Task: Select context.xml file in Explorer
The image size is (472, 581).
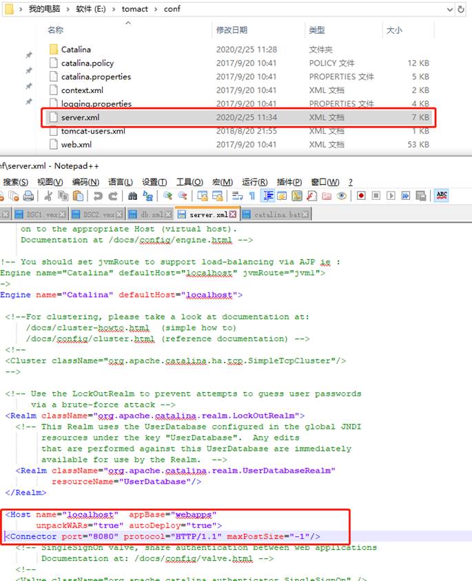Action: click(x=82, y=90)
